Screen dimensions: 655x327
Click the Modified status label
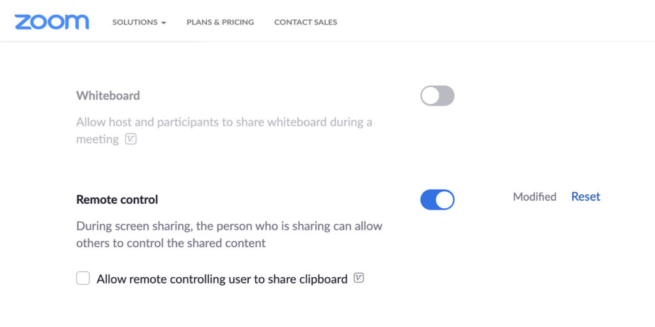click(x=535, y=197)
